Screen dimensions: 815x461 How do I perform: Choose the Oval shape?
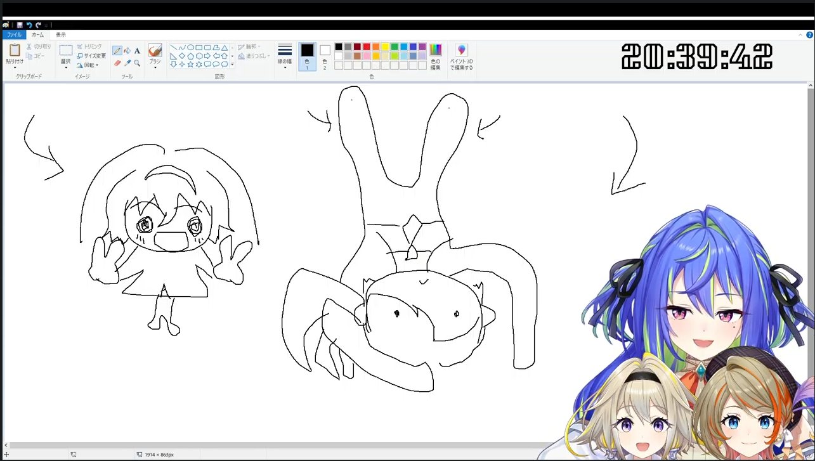[190, 48]
